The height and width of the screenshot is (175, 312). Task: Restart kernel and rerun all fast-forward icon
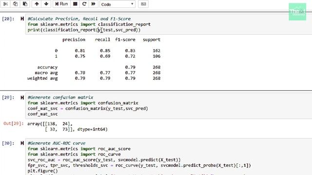pyautogui.click(x=93, y=4)
